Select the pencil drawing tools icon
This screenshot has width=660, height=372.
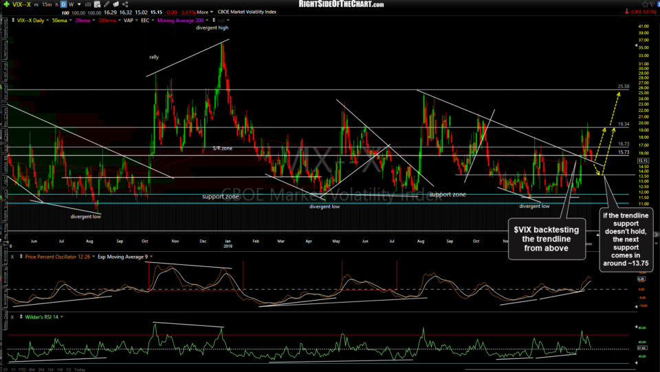[x=107, y=4]
